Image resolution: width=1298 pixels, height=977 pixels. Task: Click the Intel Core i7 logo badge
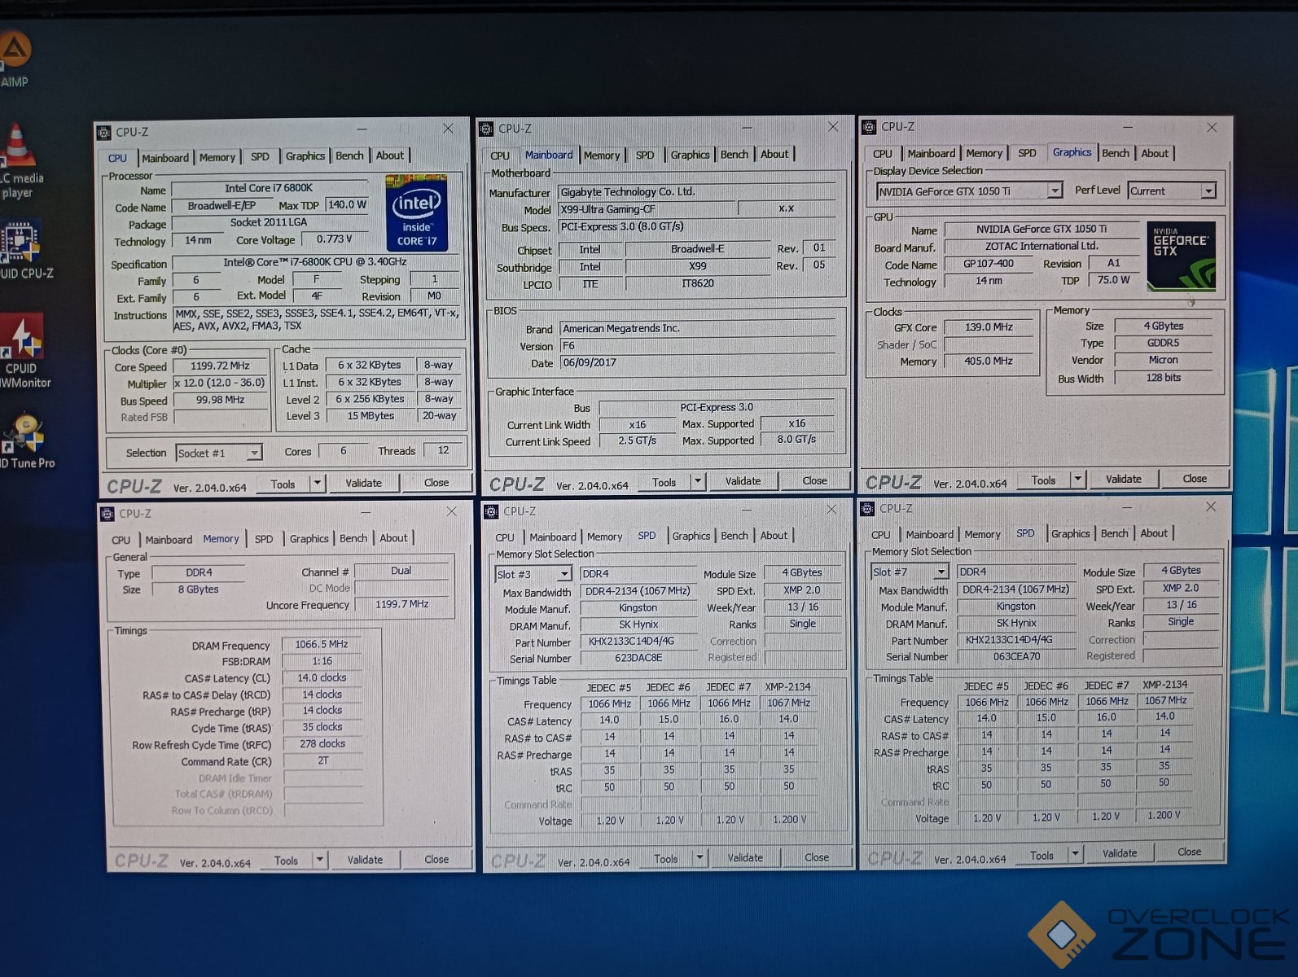[x=416, y=212]
